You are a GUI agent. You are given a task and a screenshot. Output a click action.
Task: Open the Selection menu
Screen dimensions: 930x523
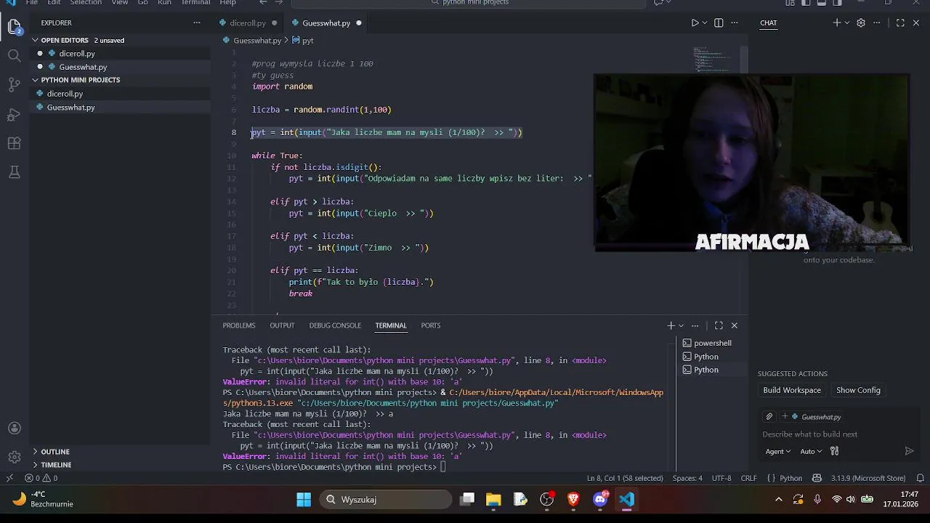[x=86, y=3]
